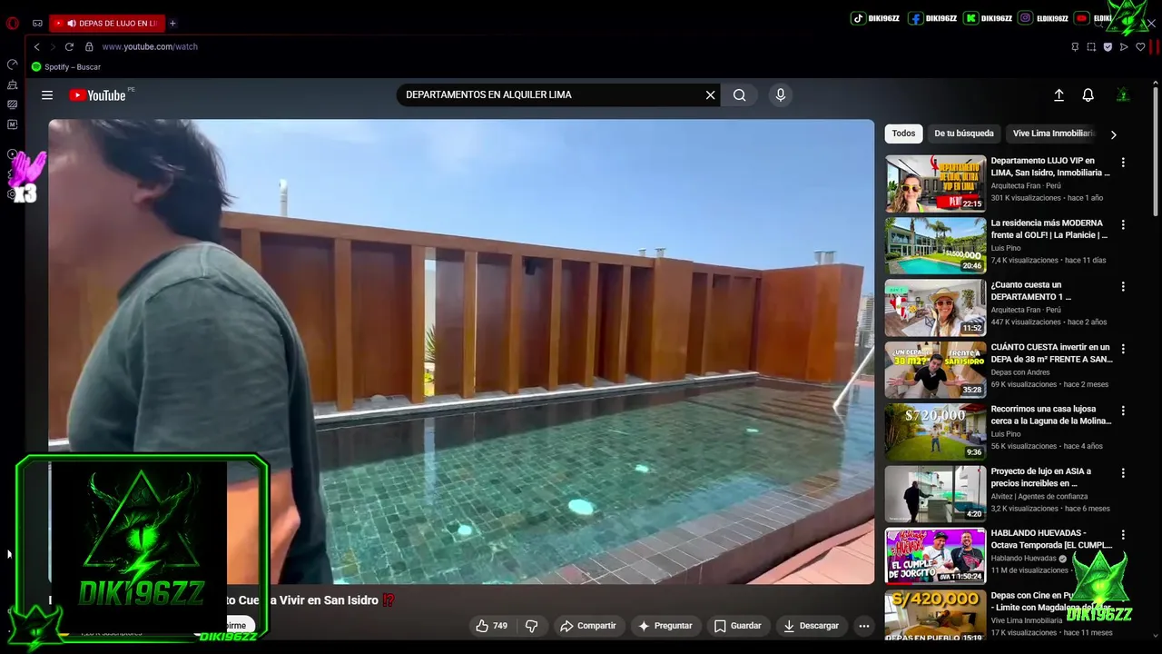
Task: Open Proyecto de lujo en ASIA video
Action: (935, 494)
